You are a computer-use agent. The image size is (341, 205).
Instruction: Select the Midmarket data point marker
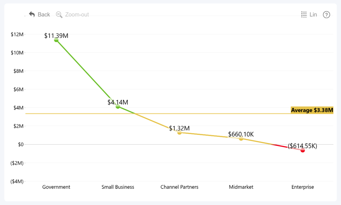241,138
